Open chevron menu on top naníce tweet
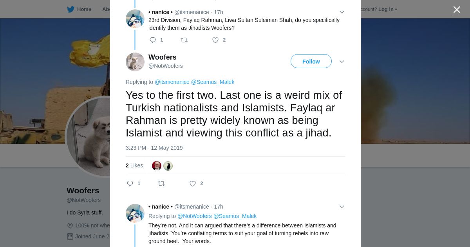Screen dimensions: 470x247 click(x=342, y=12)
